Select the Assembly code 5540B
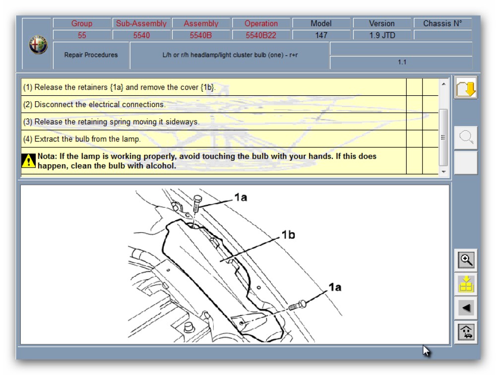496x375 pixels. coord(201,35)
